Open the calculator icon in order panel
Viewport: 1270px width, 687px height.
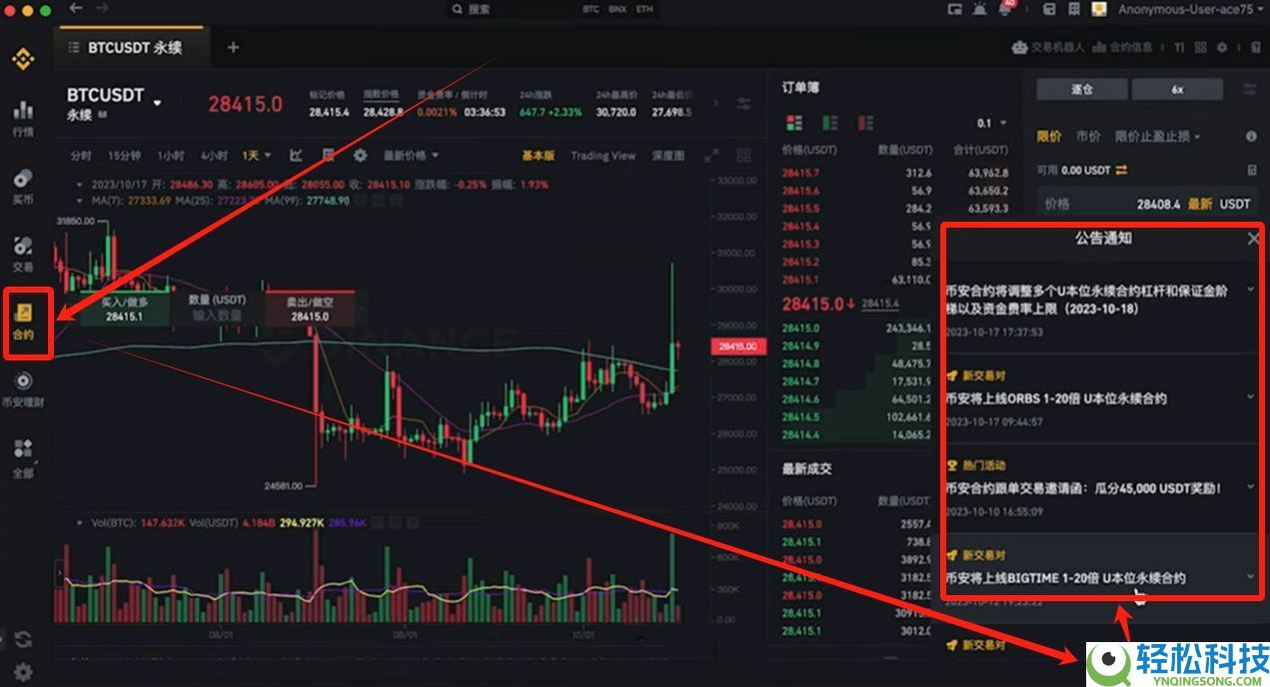[x=1252, y=171]
